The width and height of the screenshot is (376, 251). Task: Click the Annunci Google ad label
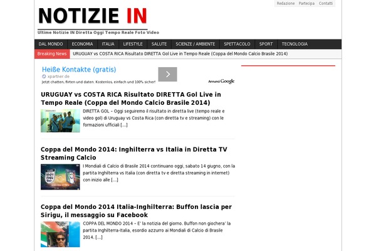(221, 82)
